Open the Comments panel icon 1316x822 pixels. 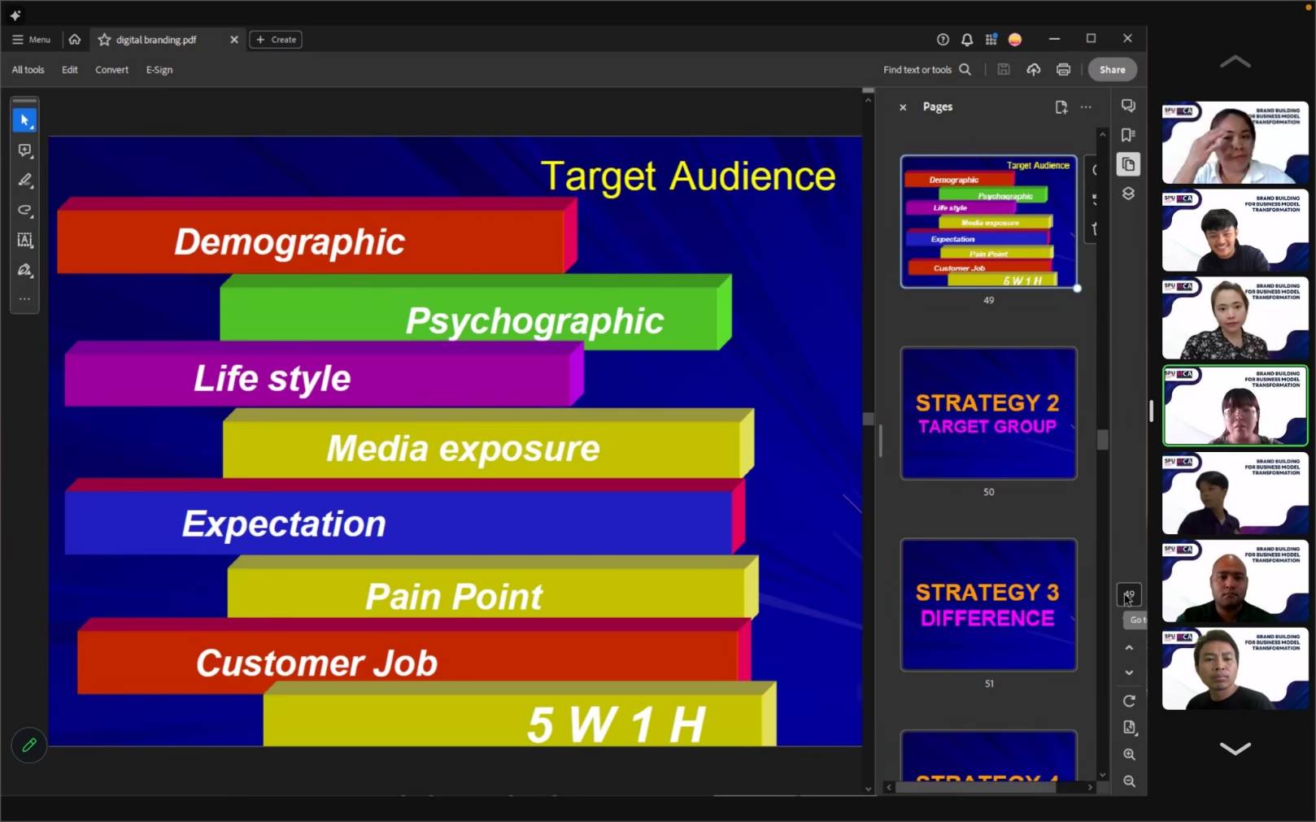pyautogui.click(x=1128, y=106)
